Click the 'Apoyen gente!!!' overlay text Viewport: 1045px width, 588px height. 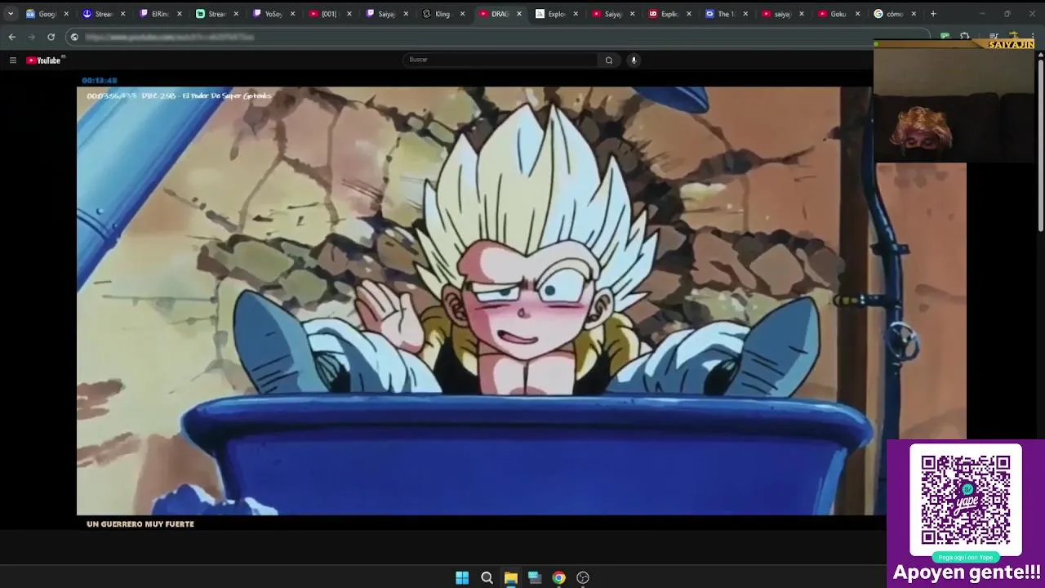click(x=967, y=572)
